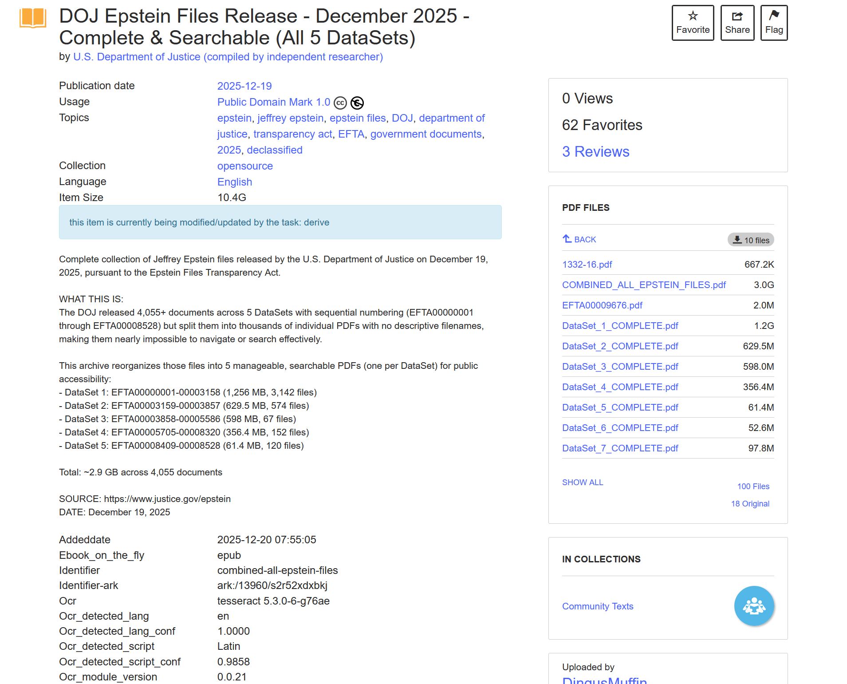Go BACK in the PDF files list
This screenshot has height=684, width=847.
coord(579,239)
